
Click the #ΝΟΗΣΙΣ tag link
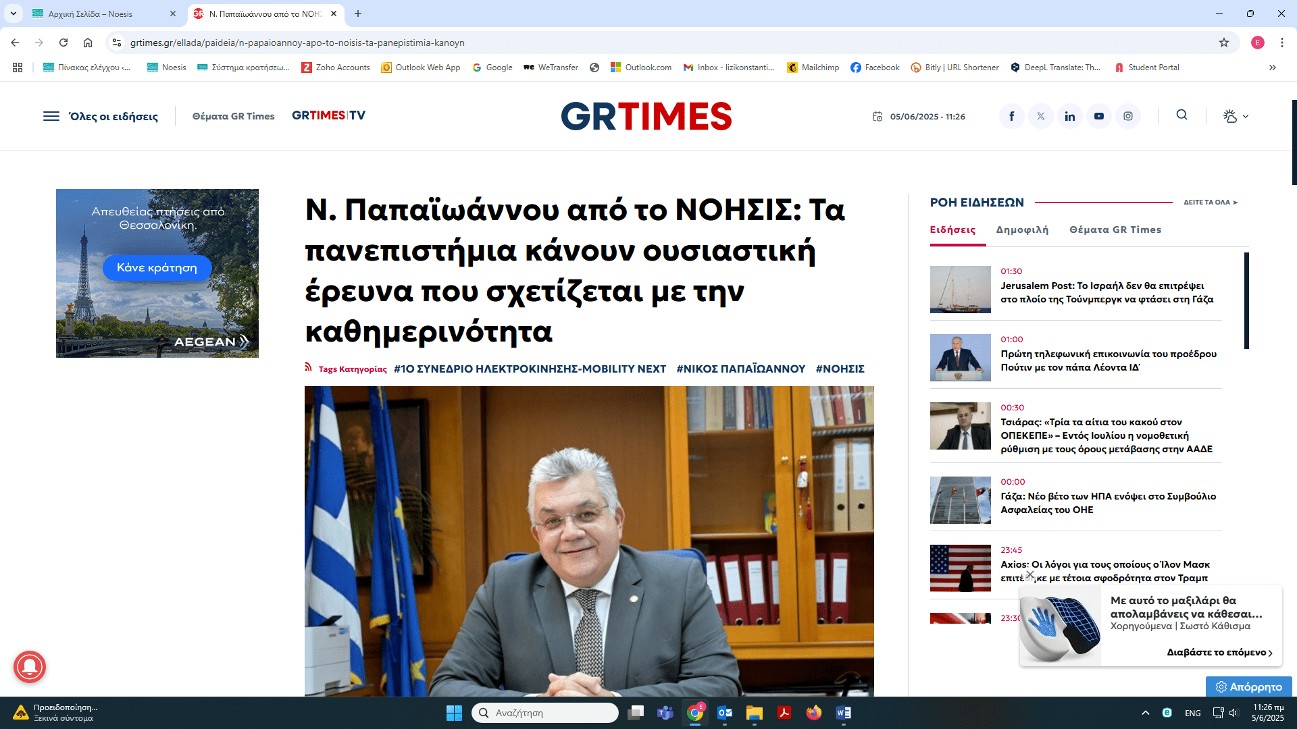point(840,369)
